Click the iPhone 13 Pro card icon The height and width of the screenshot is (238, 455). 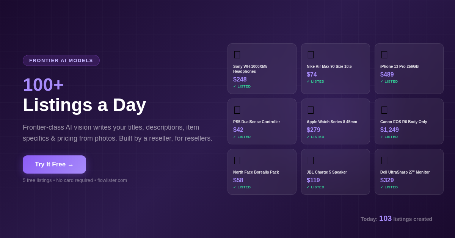[x=384, y=55]
